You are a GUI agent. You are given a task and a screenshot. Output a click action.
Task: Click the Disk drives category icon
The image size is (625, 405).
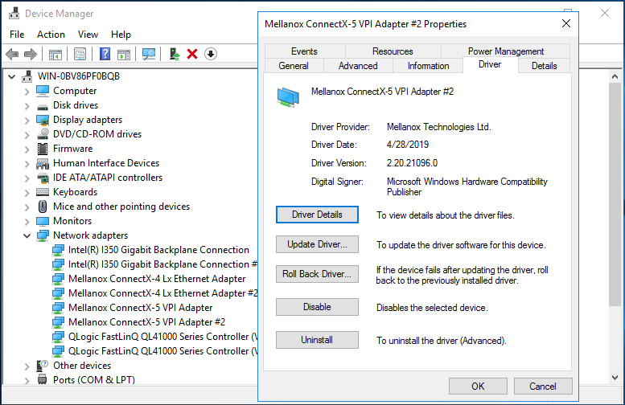(43, 106)
